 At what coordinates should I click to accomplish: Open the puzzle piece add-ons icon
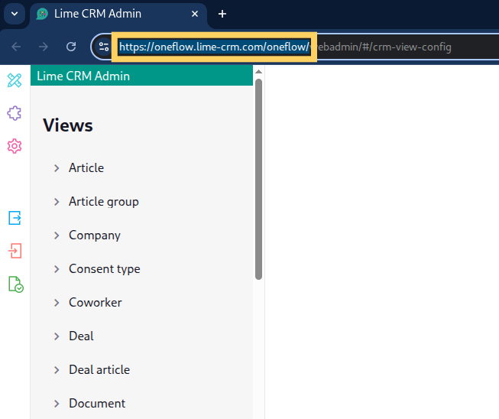15,113
